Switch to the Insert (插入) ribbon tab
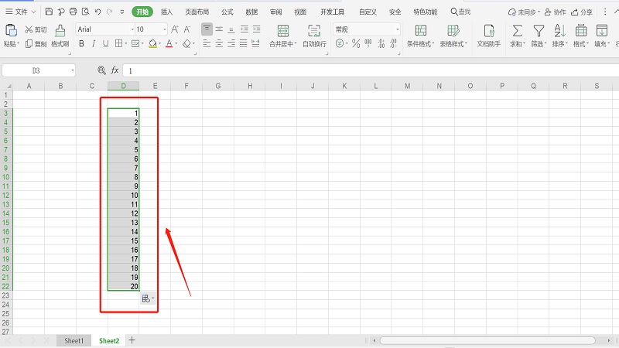 coord(167,12)
